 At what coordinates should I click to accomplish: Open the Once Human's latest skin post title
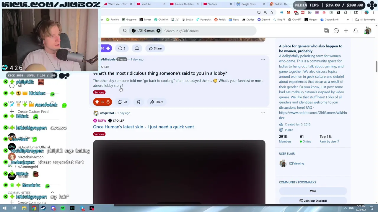[x=144, y=127]
